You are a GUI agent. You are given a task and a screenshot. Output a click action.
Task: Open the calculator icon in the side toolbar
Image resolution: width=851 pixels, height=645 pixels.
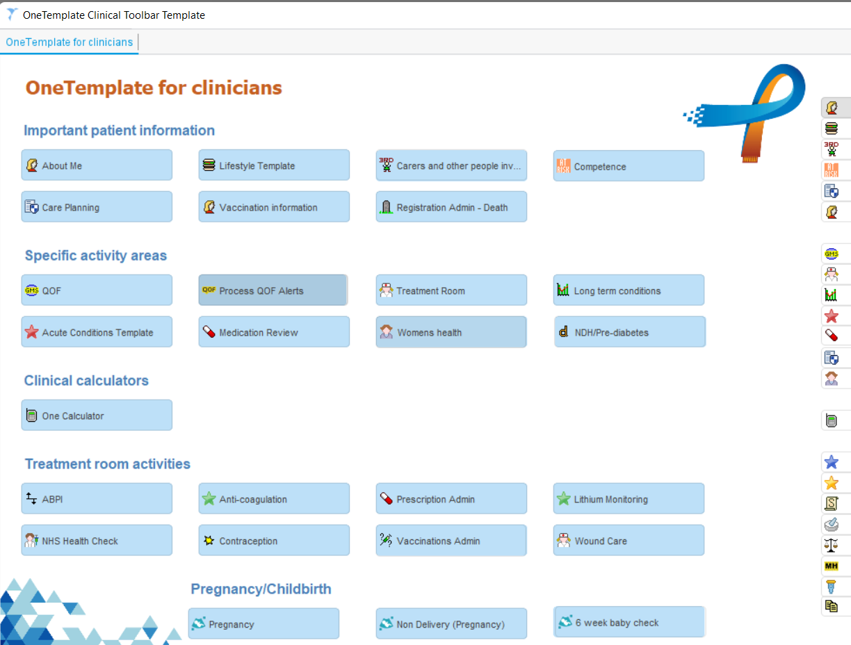(x=831, y=421)
